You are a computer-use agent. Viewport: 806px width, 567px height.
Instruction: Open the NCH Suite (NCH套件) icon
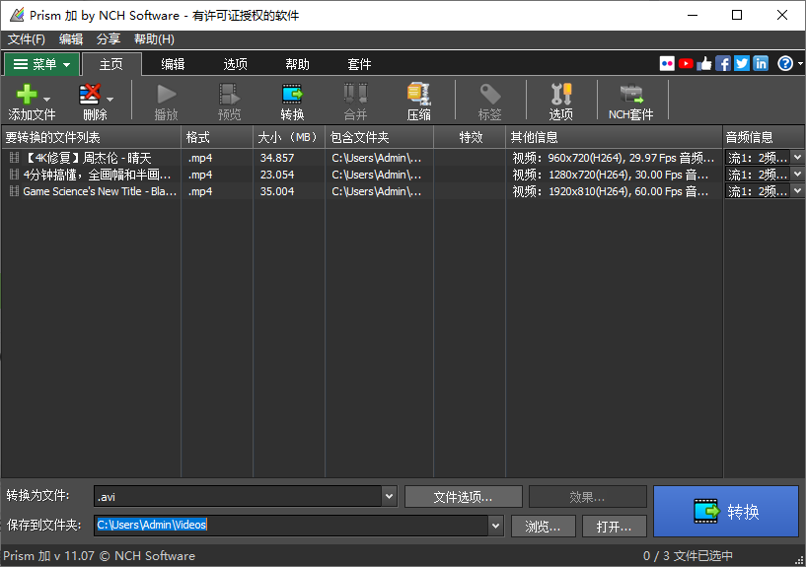[x=630, y=96]
